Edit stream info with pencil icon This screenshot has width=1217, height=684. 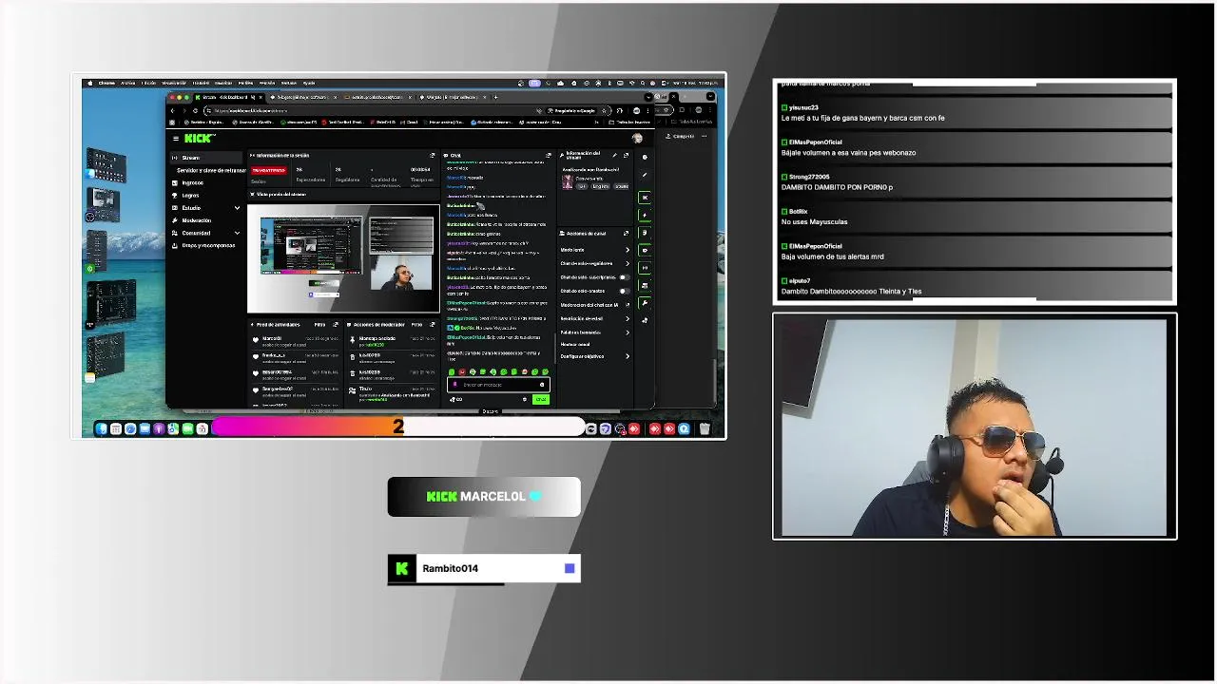(615, 155)
